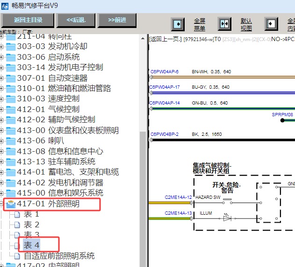The width and height of the screenshot is (295, 267).
Task: Expand the 413-08 信息和信息中心 node
Action: coord(1,151)
